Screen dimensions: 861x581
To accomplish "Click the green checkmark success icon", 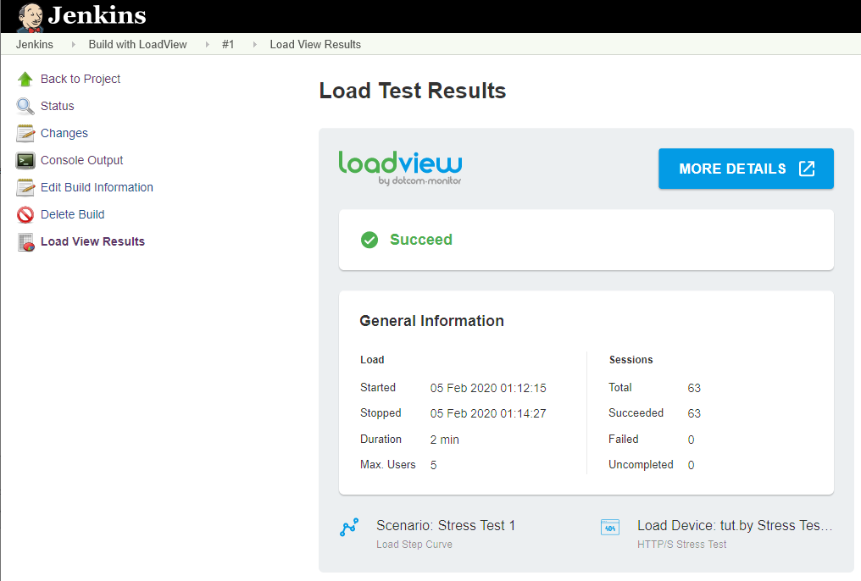I will (x=369, y=240).
